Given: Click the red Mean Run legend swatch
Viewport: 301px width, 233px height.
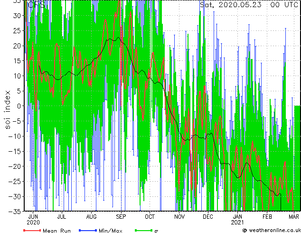Looking at the screenshot, I should point(32,230).
